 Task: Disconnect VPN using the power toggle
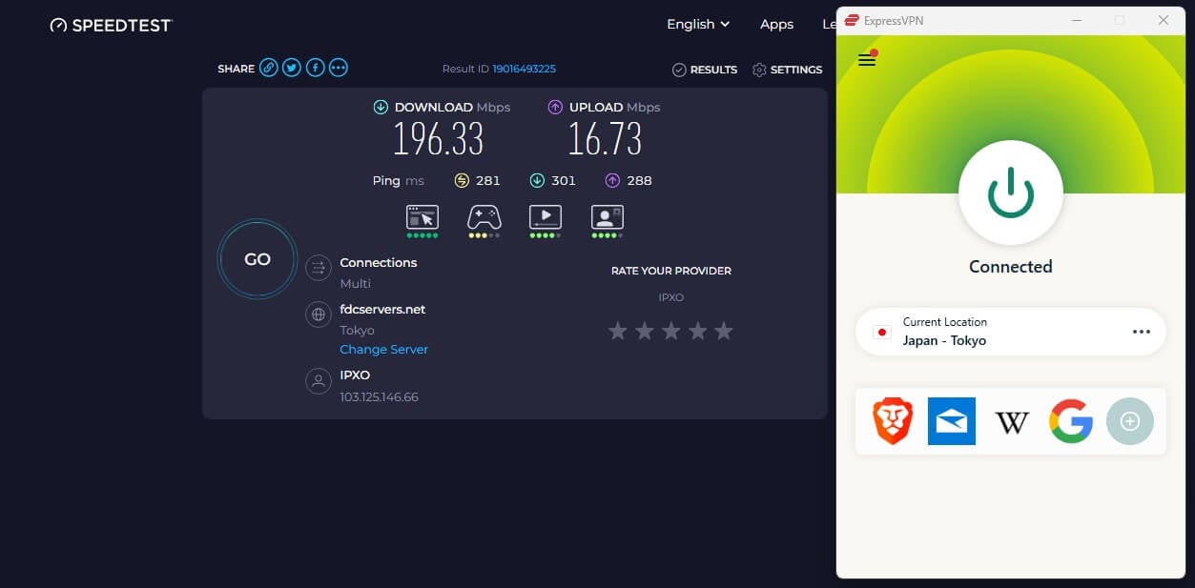(1010, 193)
